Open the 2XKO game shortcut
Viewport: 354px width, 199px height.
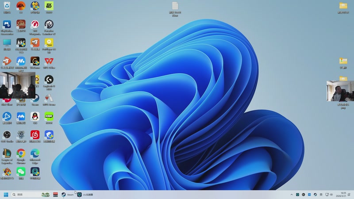[x=49, y=8]
